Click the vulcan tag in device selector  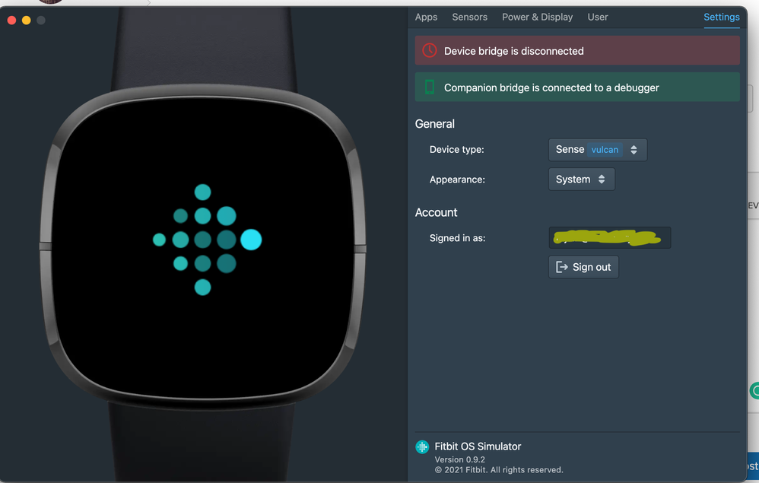coord(605,150)
